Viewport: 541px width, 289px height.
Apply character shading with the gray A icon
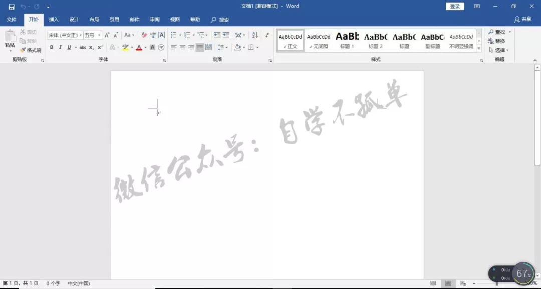click(152, 47)
